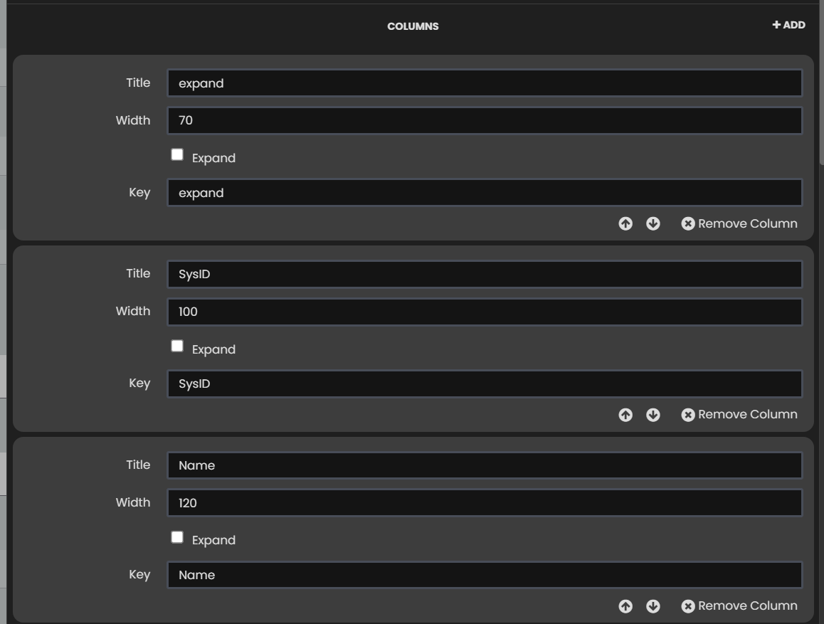The image size is (824, 624).
Task: Edit the Title field containing 'expand'
Action: tap(484, 83)
